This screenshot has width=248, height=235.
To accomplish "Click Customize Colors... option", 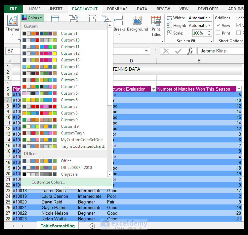I will click(66, 182).
